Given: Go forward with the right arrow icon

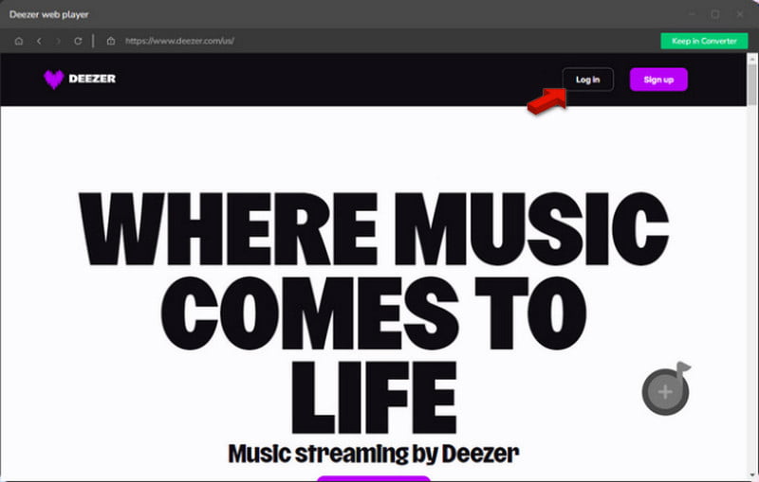Looking at the screenshot, I should coord(58,41).
